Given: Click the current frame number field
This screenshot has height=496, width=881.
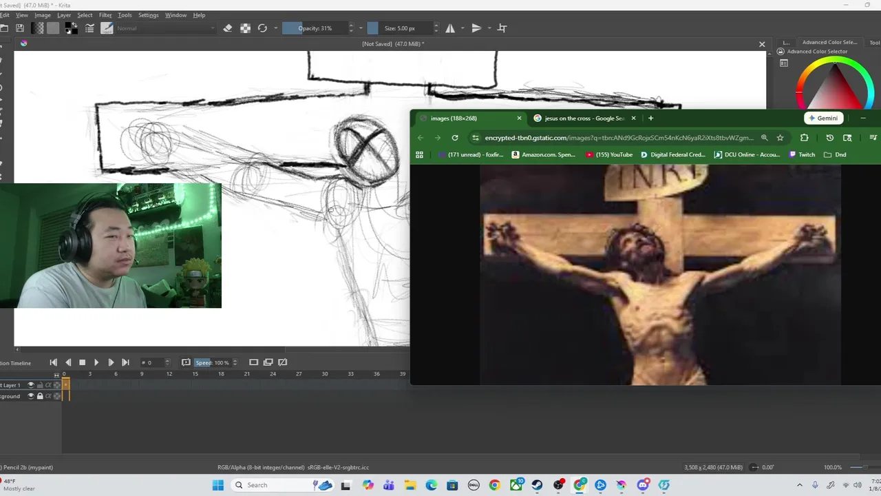Looking at the screenshot, I should coord(151,362).
